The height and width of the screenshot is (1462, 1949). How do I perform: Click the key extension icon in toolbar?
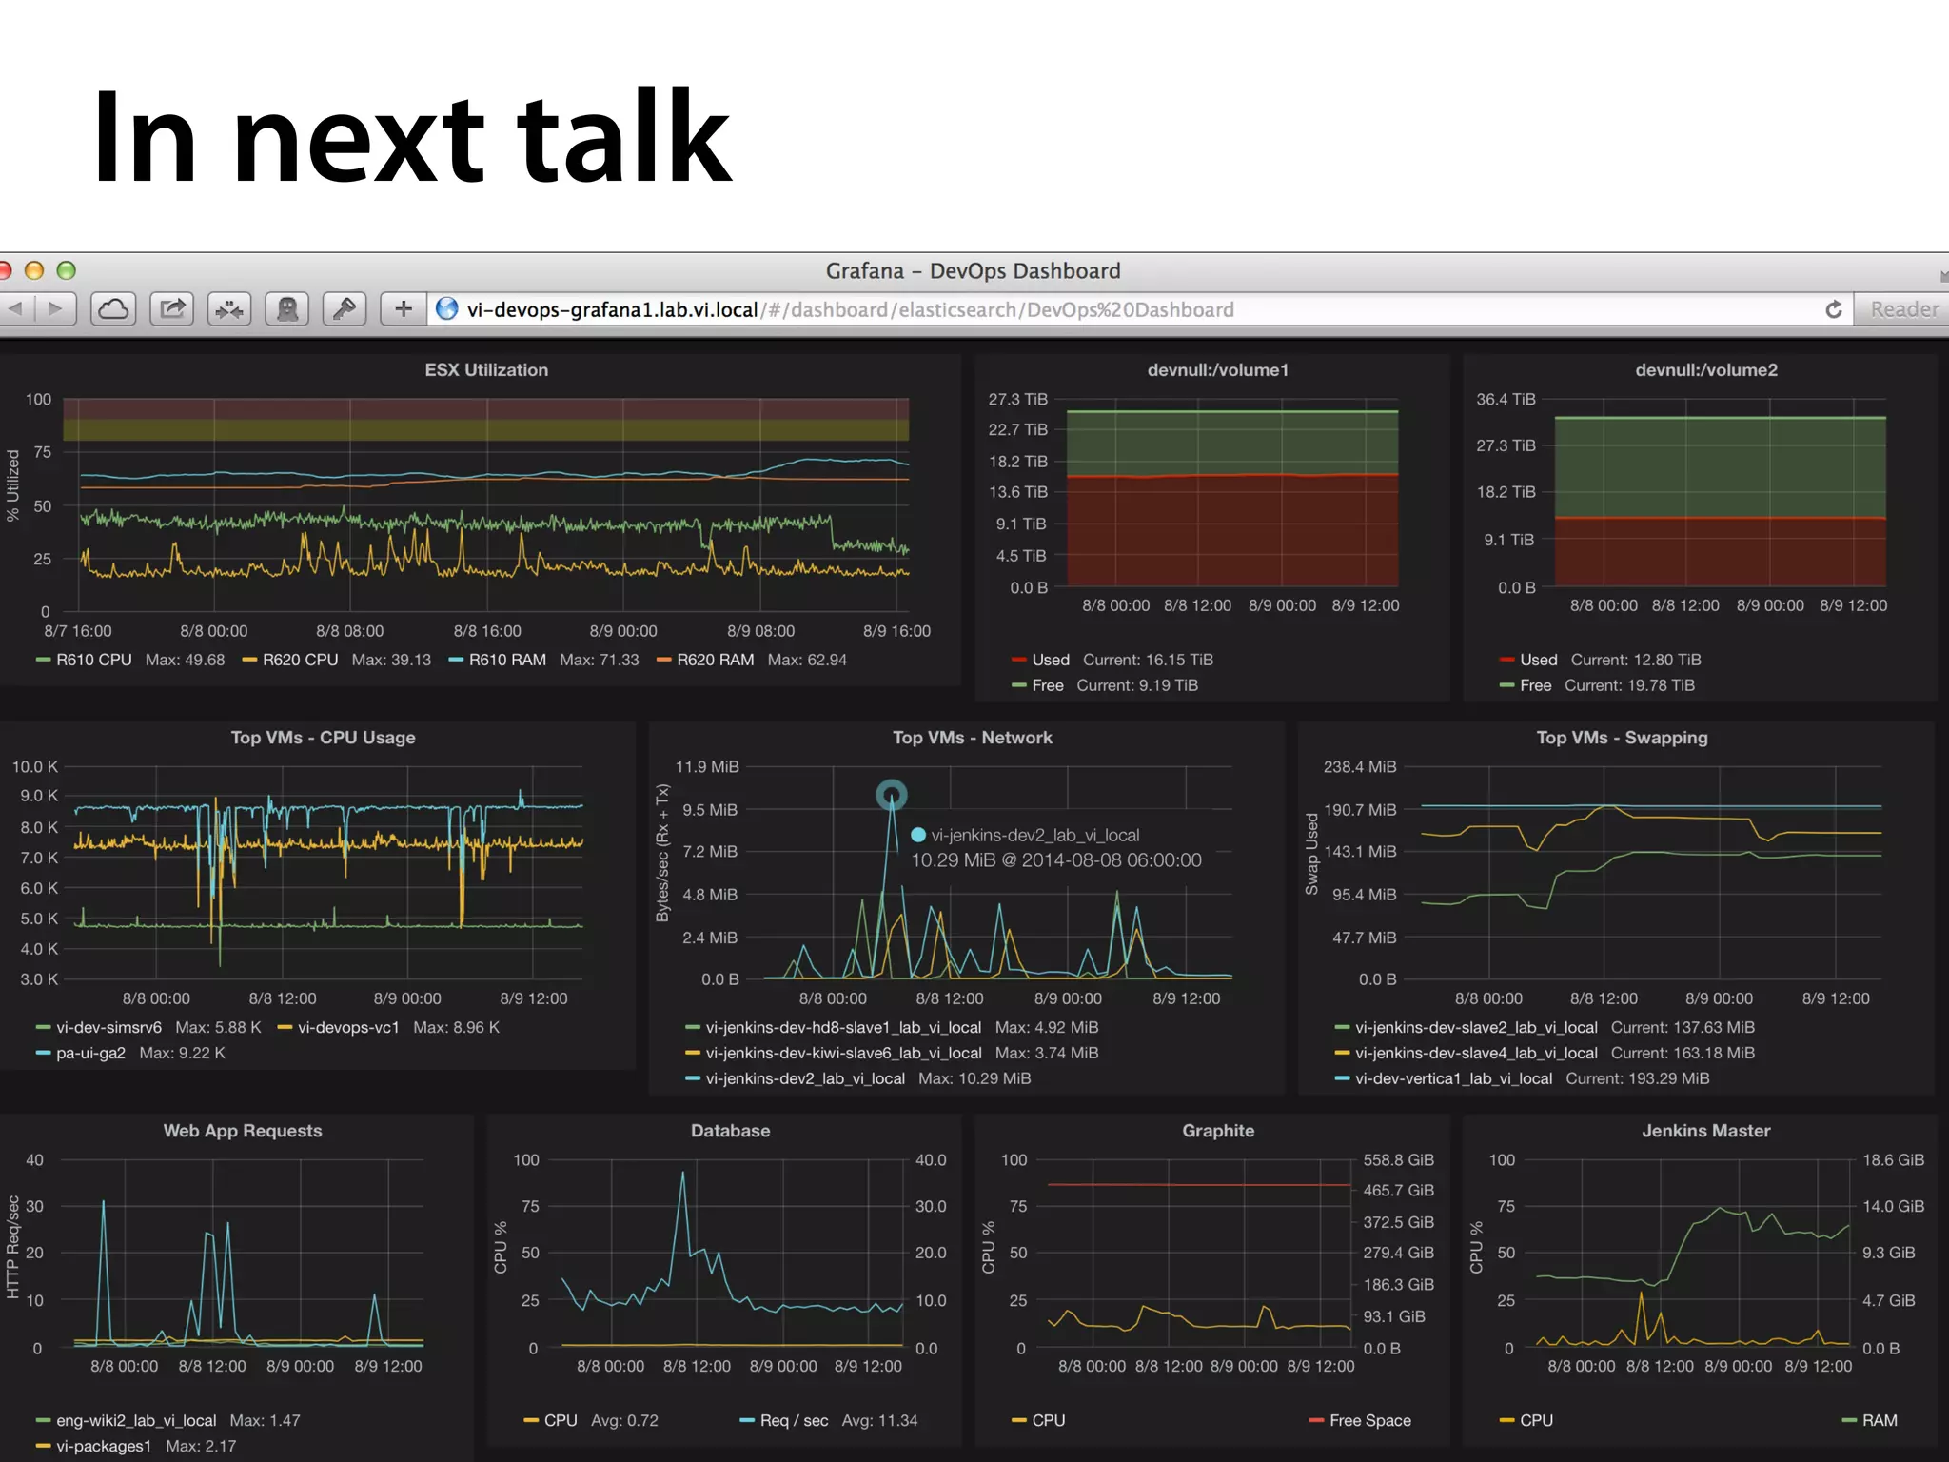345,309
